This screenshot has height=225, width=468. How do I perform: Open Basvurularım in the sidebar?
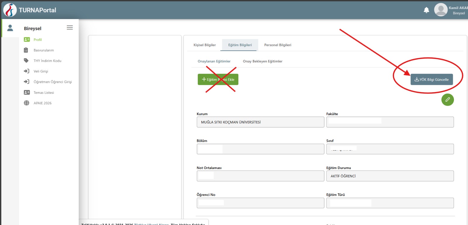[44, 50]
